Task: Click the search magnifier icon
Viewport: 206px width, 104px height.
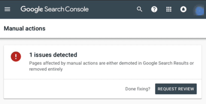Action: click(x=139, y=9)
